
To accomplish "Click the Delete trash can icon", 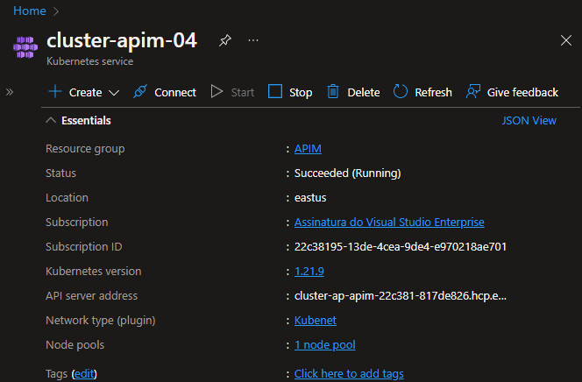I will (x=333, y=91).
